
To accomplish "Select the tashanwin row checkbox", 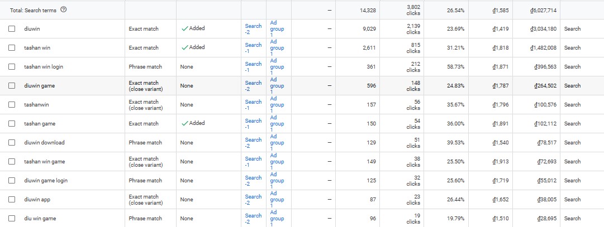I will tap(12, 105).
